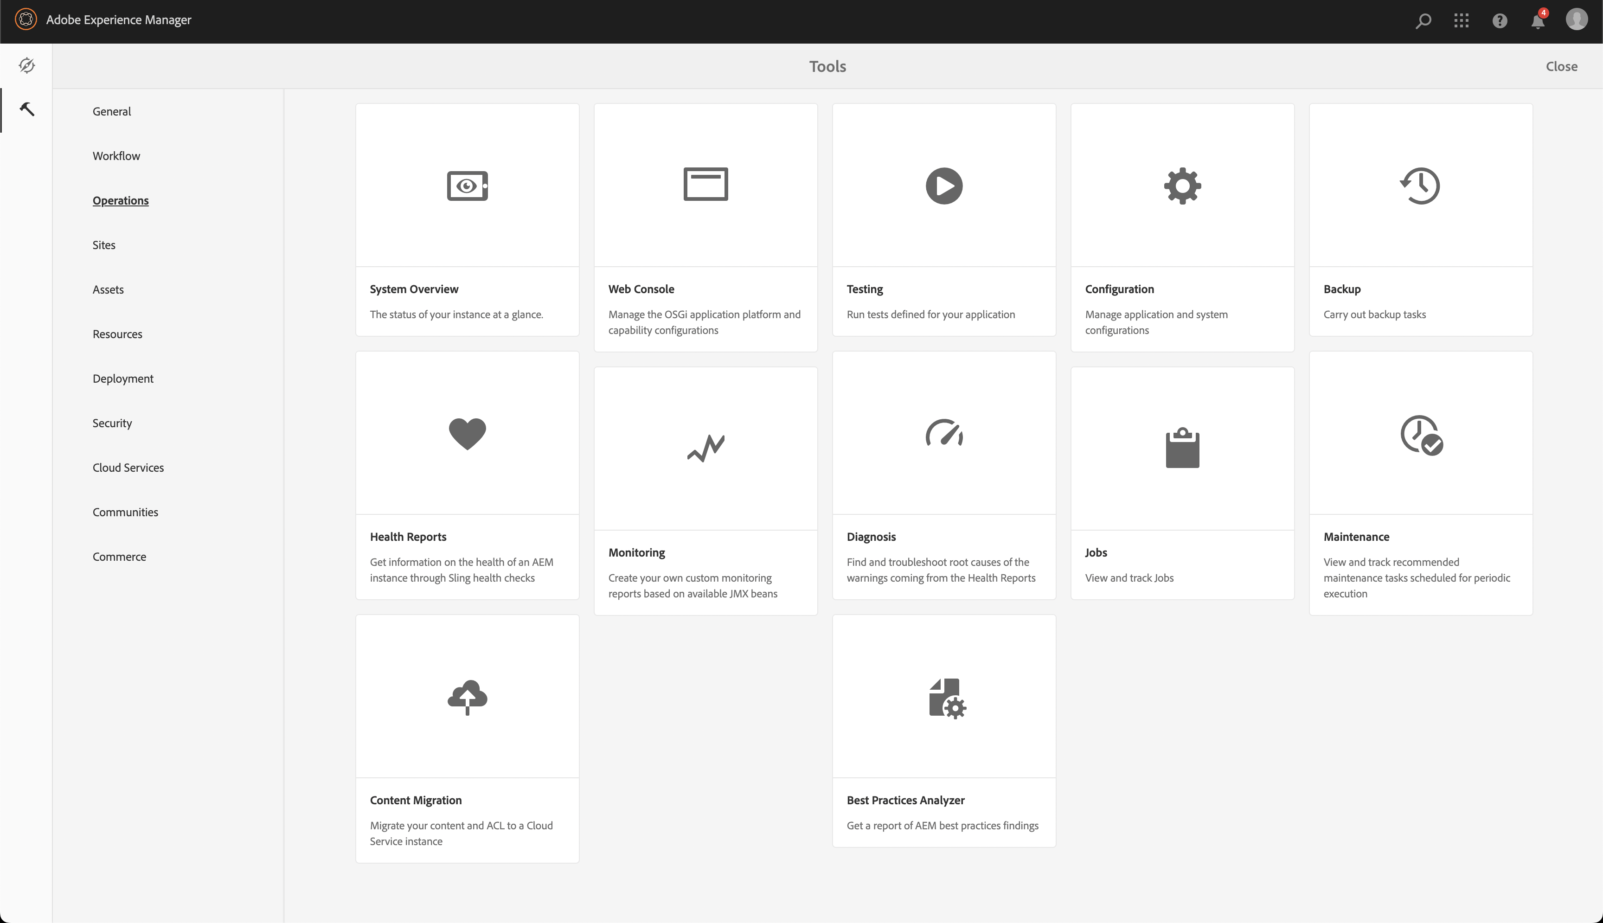Open Health Reports heart icon card
Screen dimensions: 1603x923
click(467, 434)
